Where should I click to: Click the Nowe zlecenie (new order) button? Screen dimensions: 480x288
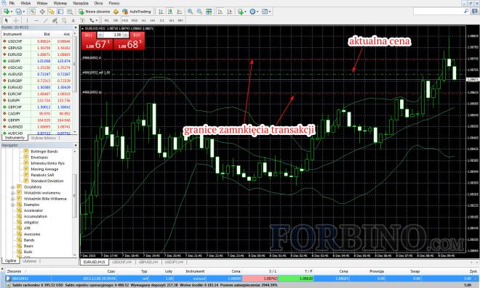pos(95,12)
